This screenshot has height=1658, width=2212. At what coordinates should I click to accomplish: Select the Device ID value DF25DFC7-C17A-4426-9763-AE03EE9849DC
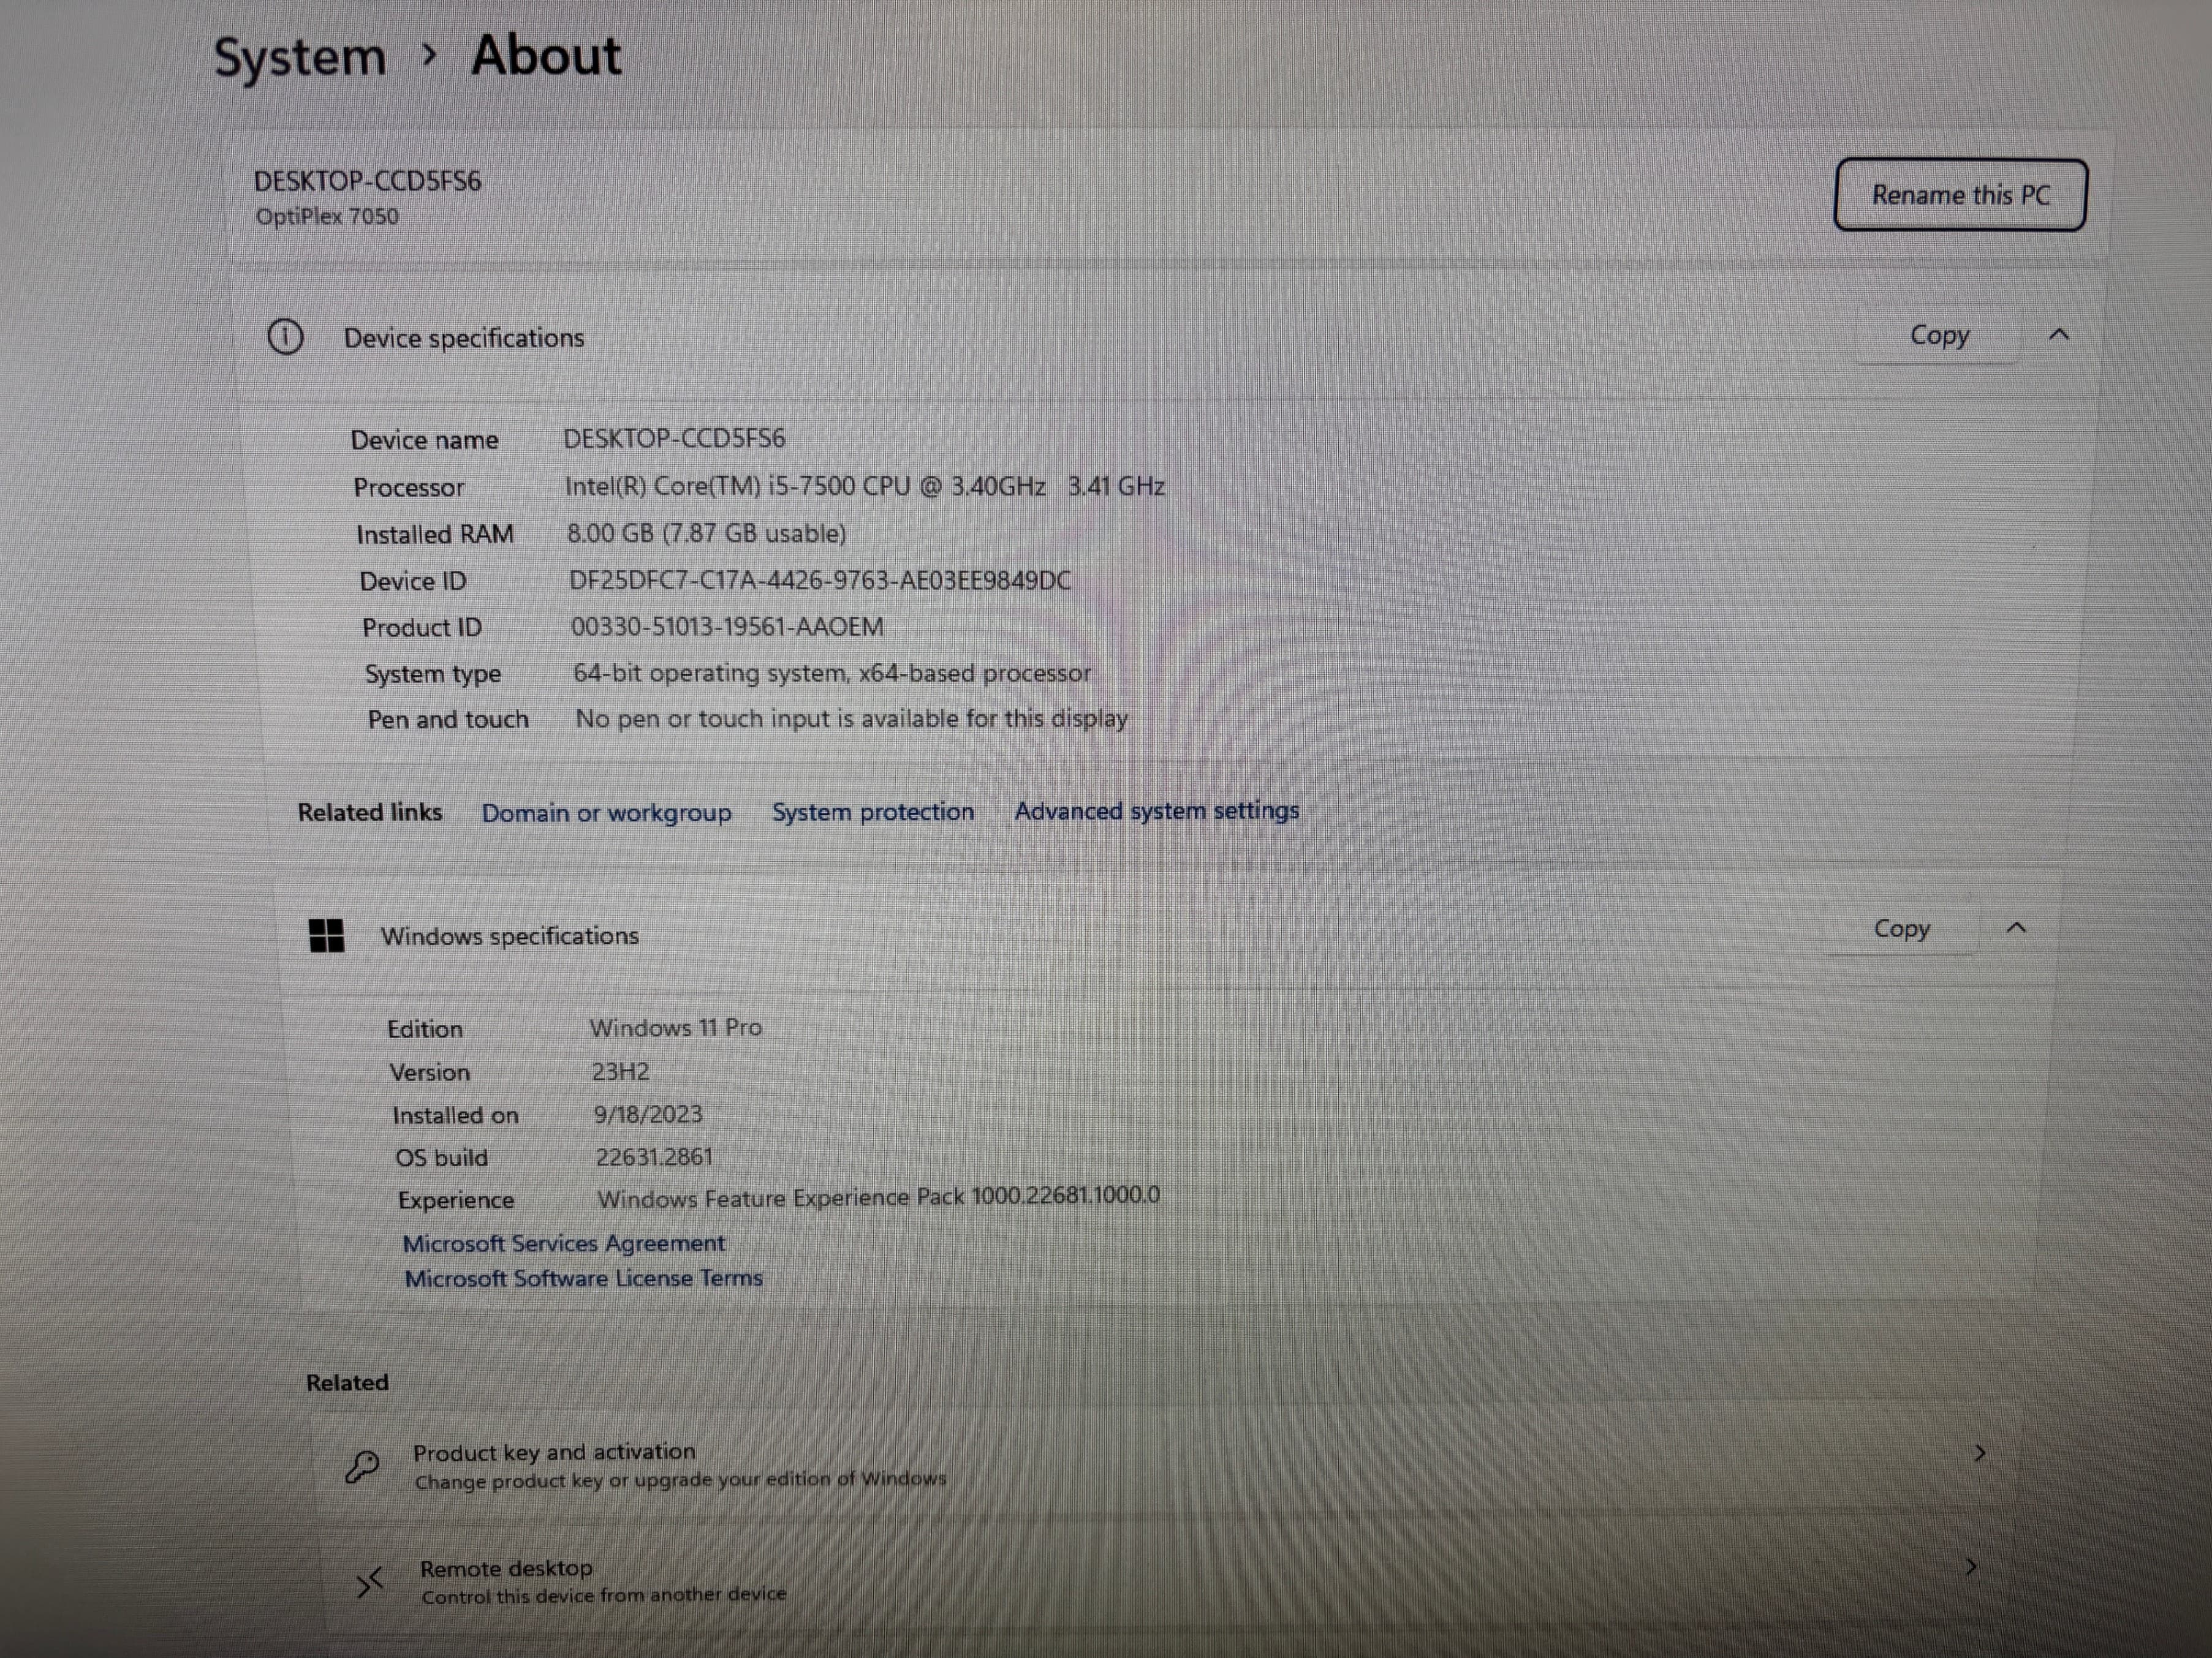tap(820, 581)
